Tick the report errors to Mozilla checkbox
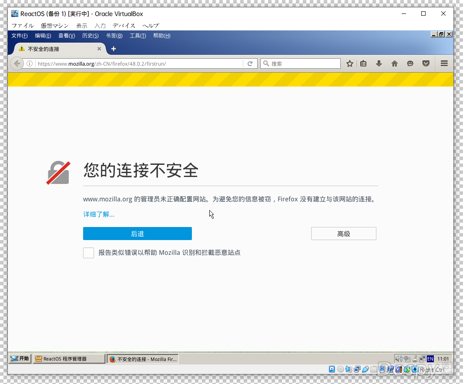 tap(89, 253)
